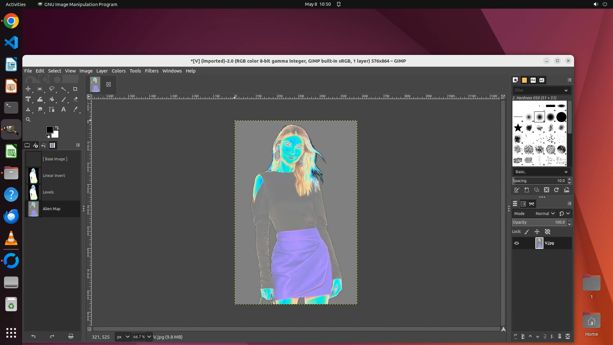
Task: Toggle the lock alpha channel checkerboard icon
Action: point(548,232)
